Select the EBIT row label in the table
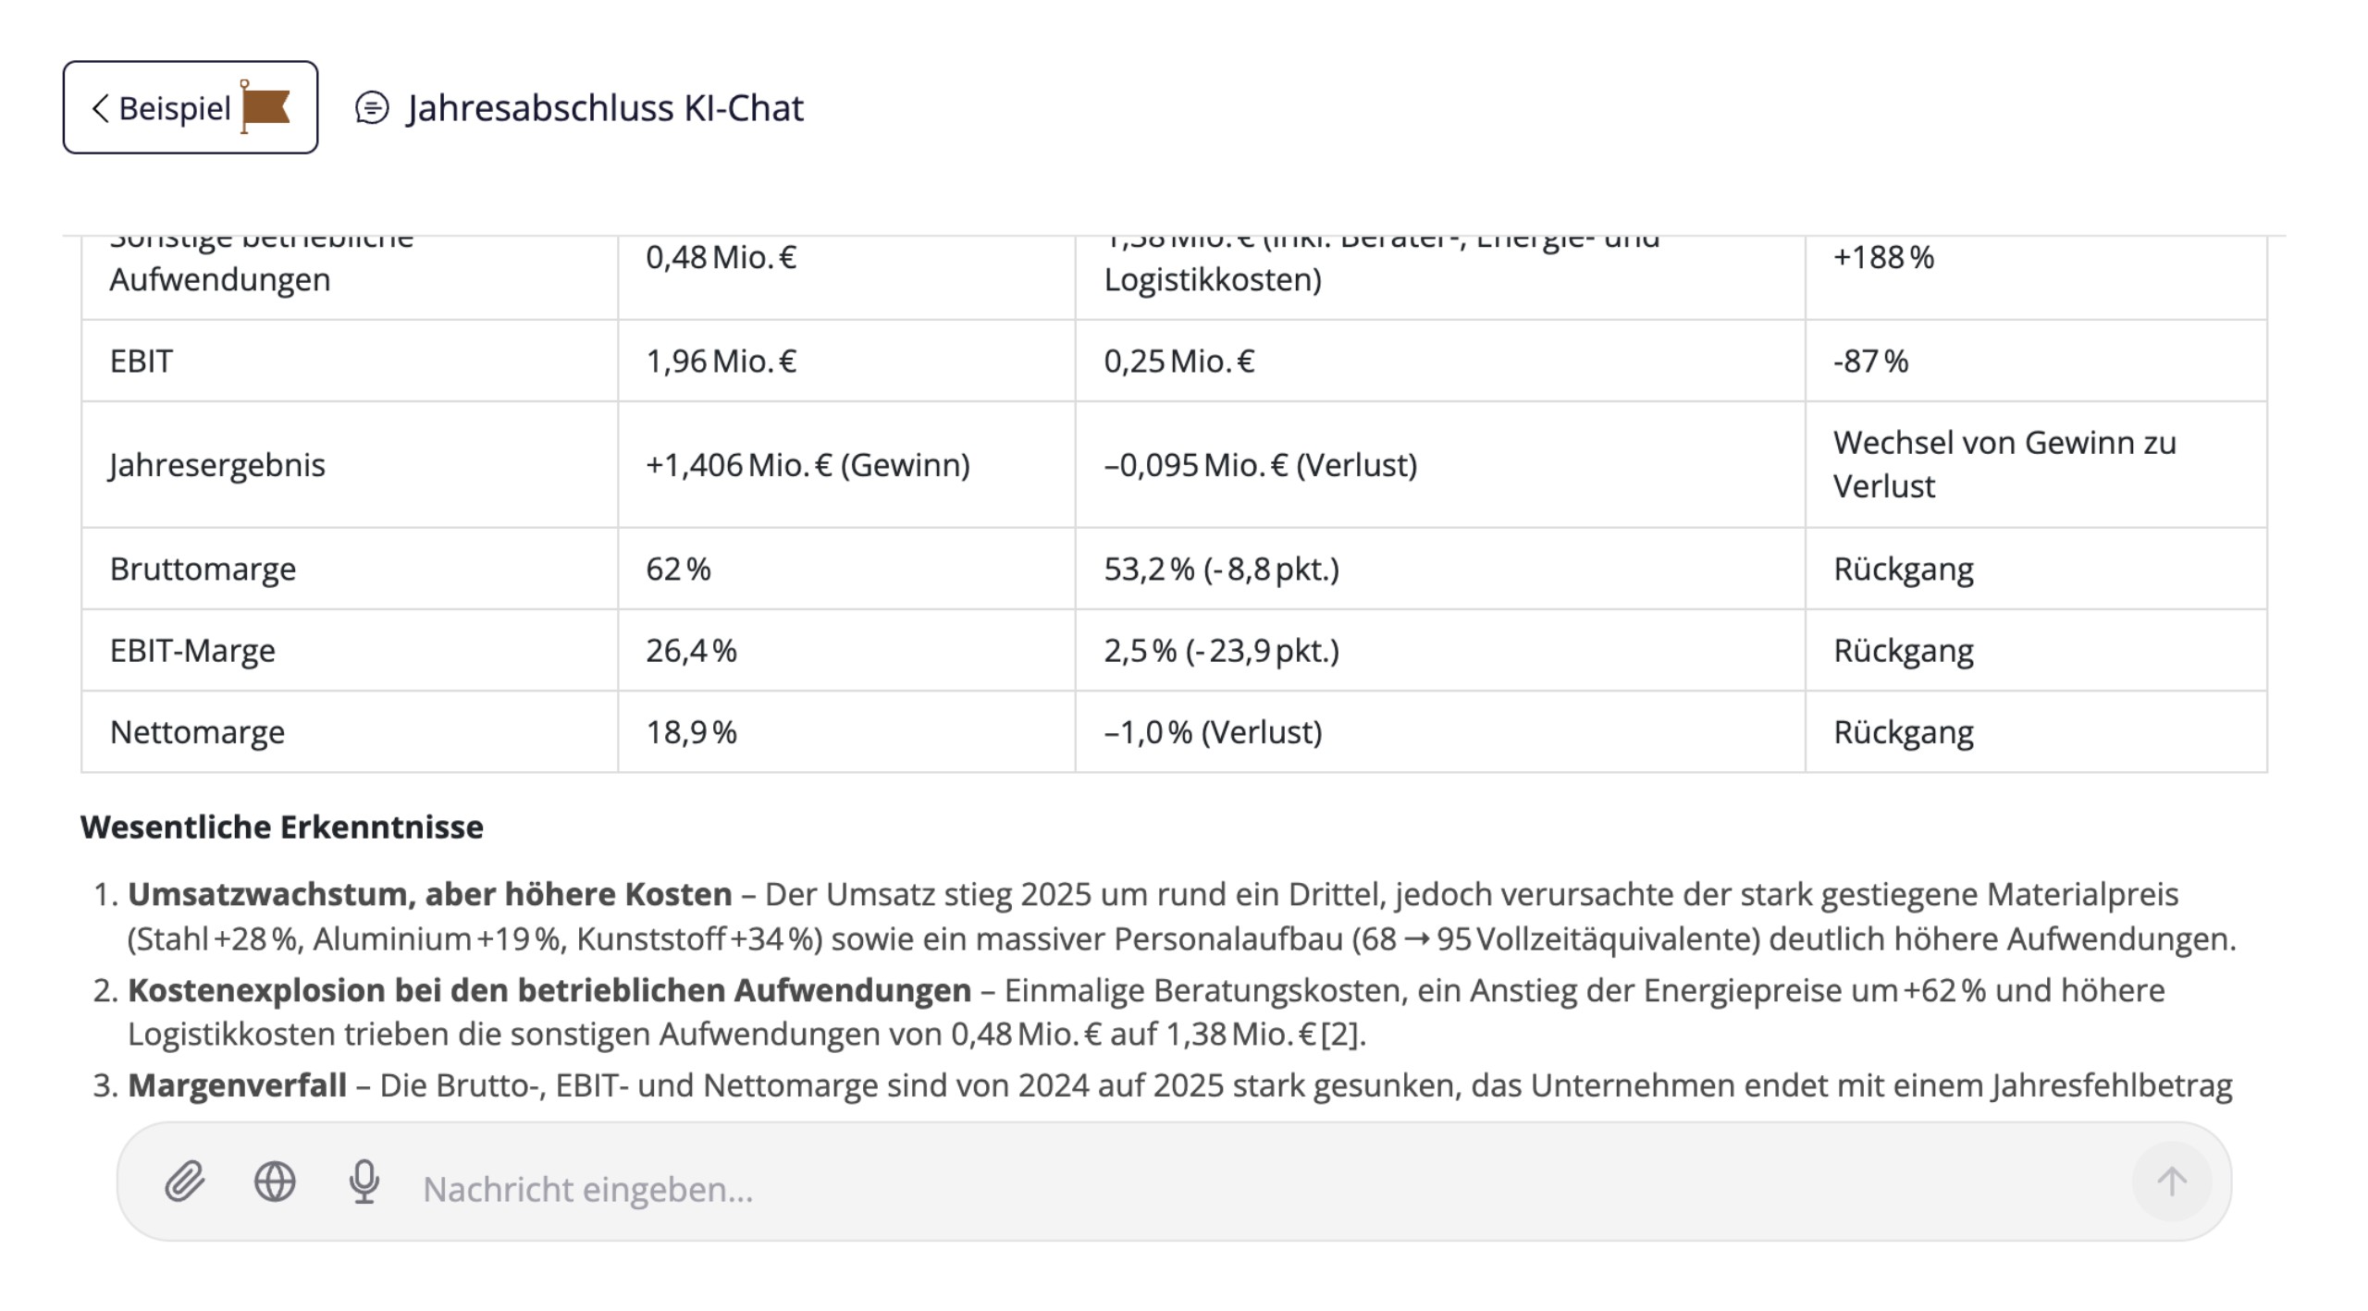Screen dimensions: 2368x1311 [142, 361]
